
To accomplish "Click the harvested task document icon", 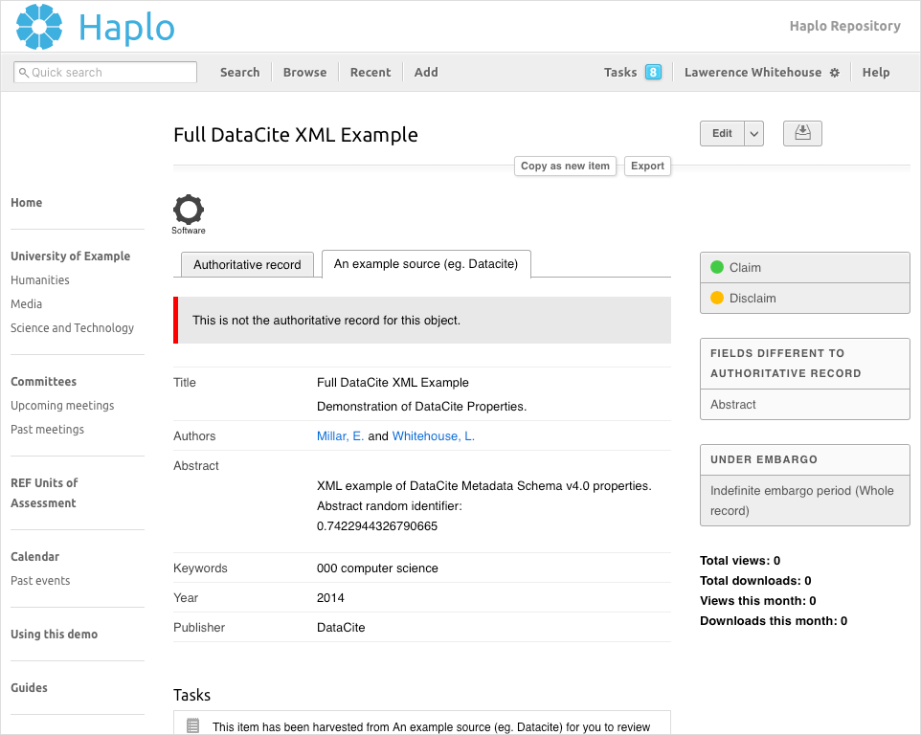I will pyautogui.click(x=192, y=726).
